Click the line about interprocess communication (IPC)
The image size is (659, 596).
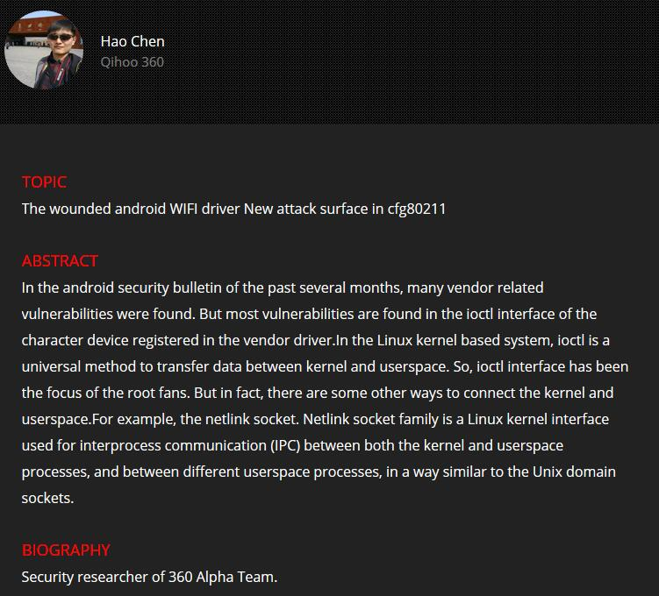(x=292, y=446)
